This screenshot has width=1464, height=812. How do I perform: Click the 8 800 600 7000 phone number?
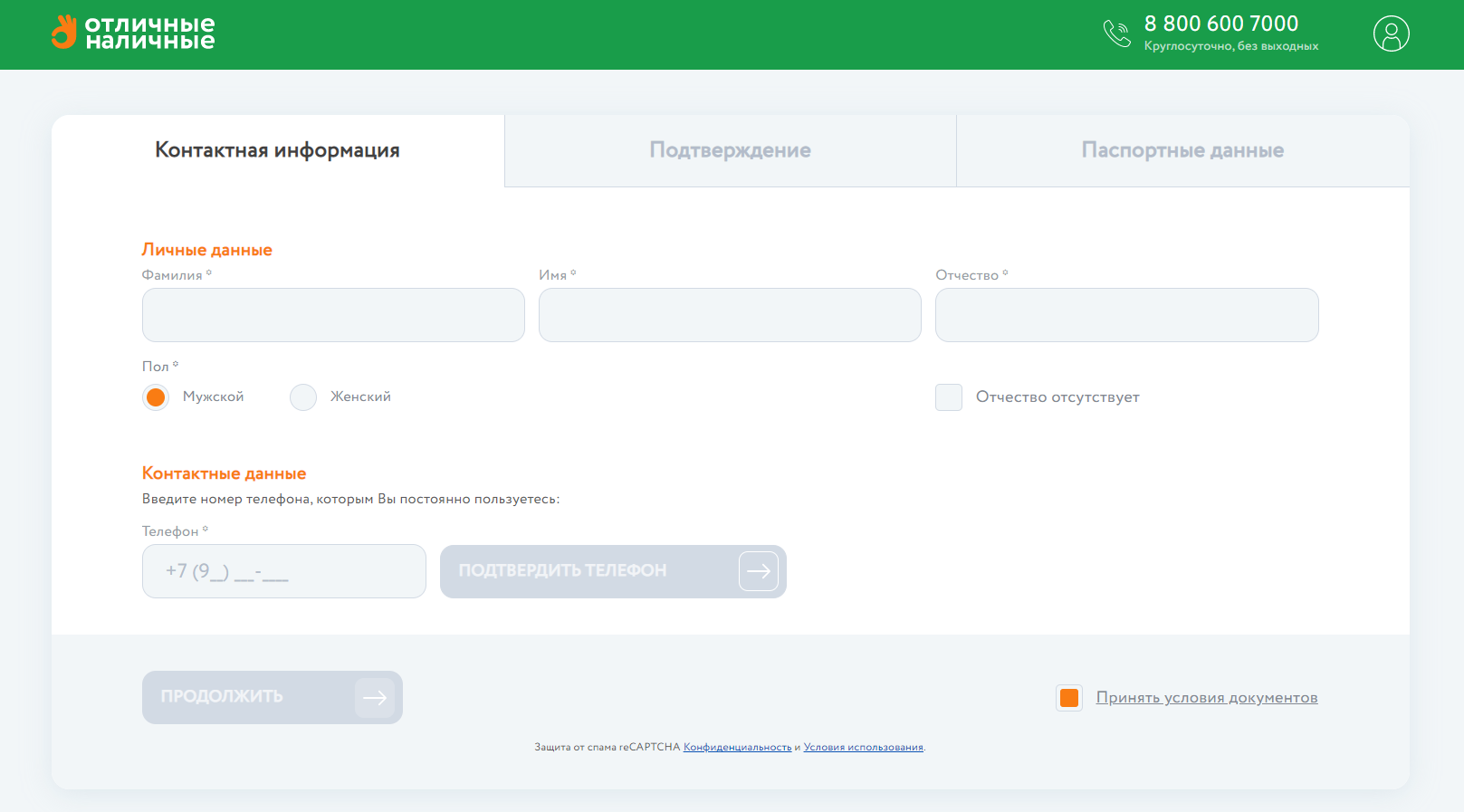pos(1221,24)
